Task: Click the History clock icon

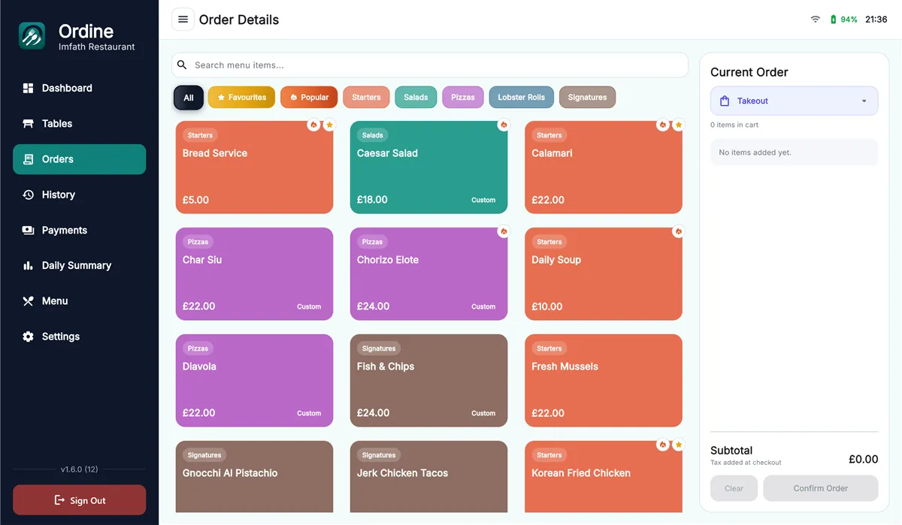Action: (28, 195)
